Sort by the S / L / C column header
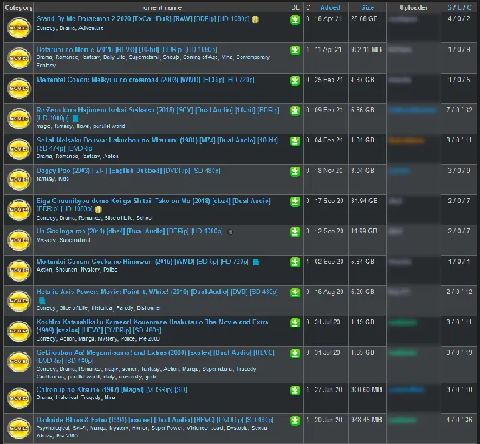Viewport: 480px width, 444px height. [459, 7]
